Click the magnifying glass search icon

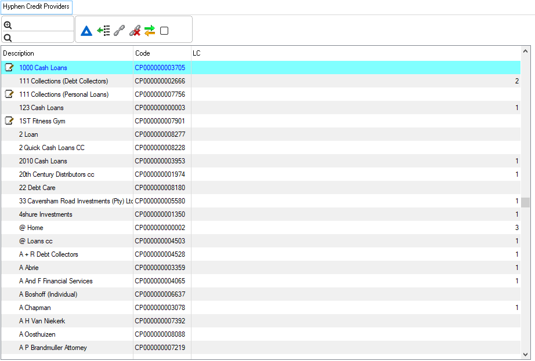8,37
